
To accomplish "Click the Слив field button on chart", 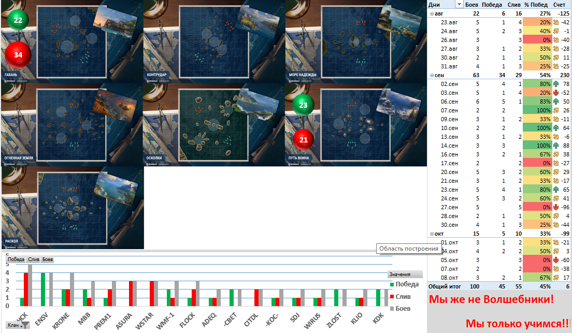I will pos(33,259).
